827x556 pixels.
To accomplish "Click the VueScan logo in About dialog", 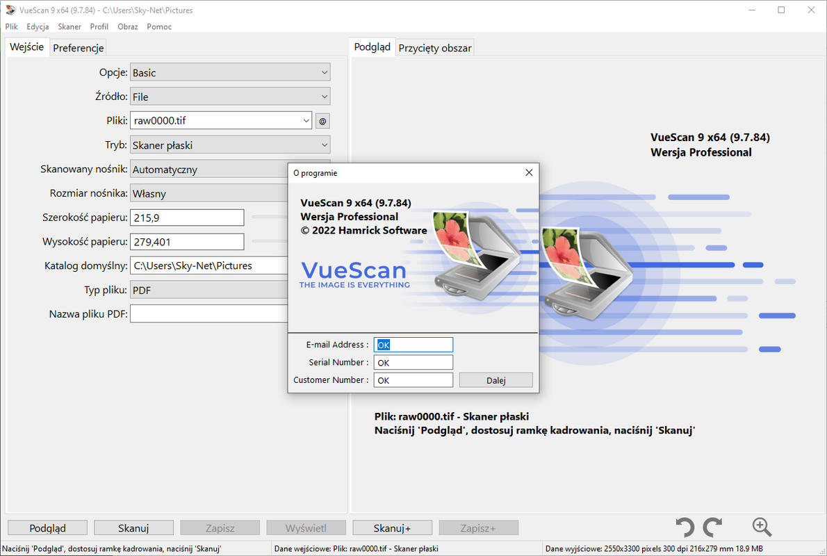I will (354, 275).
